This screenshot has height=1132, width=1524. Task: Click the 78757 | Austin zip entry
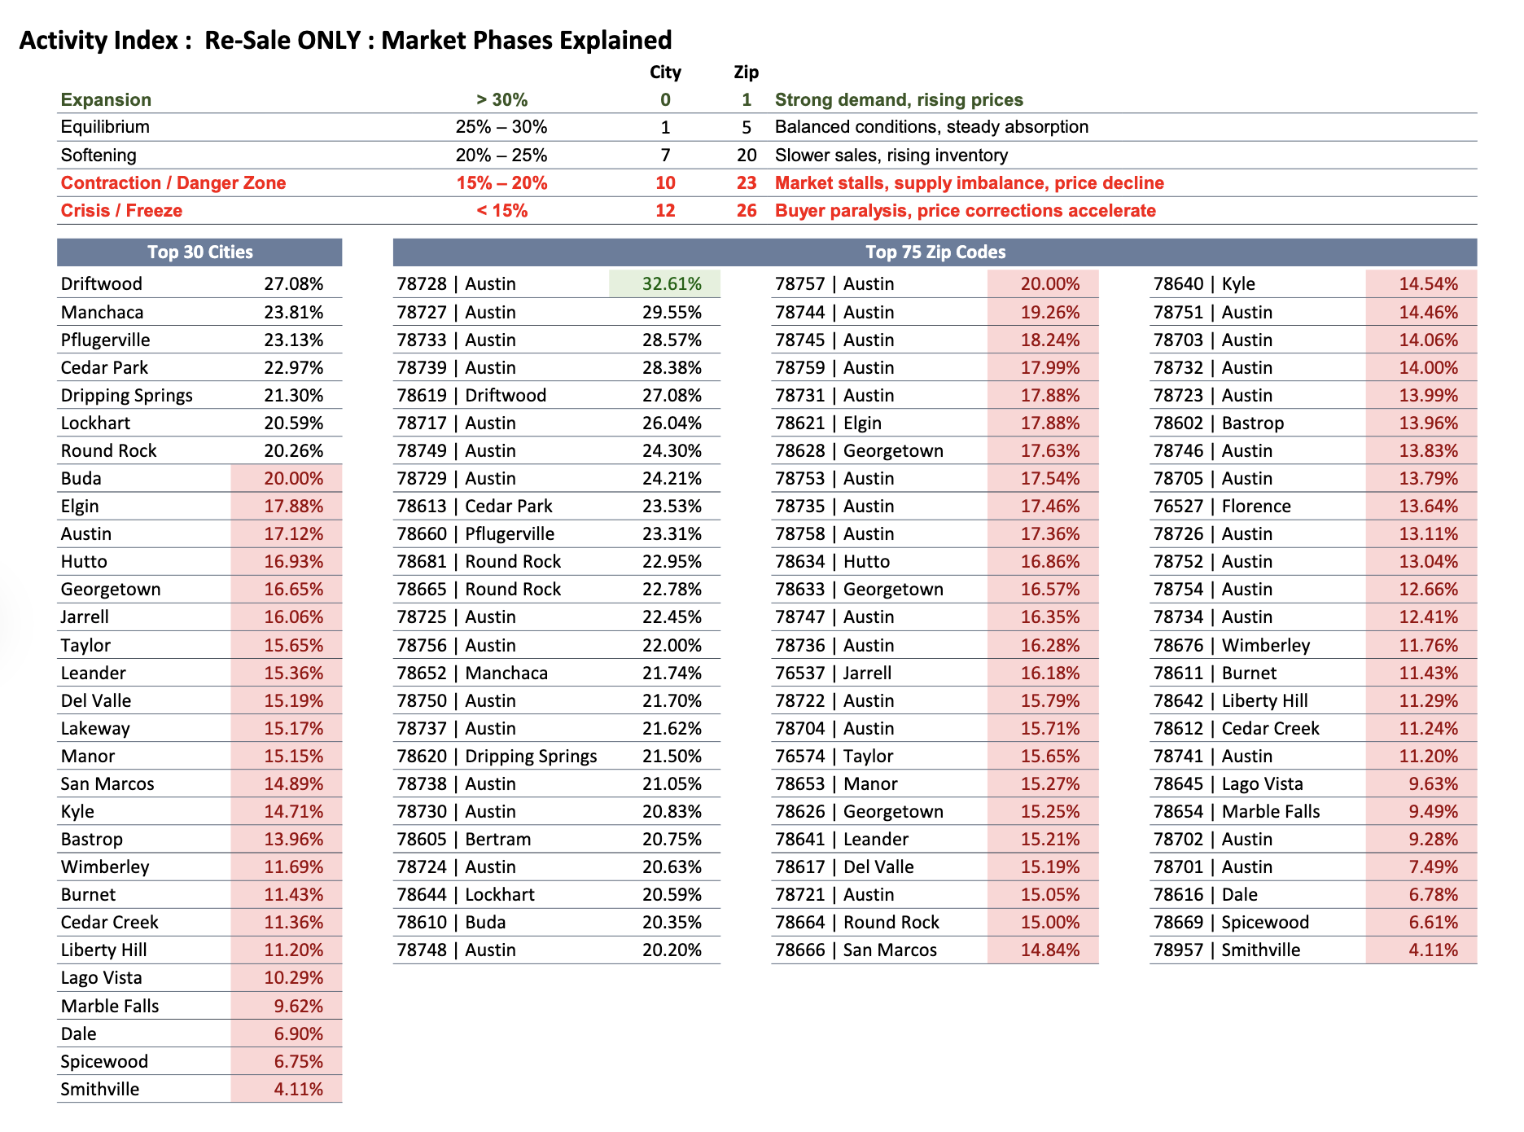pos(834,284)
